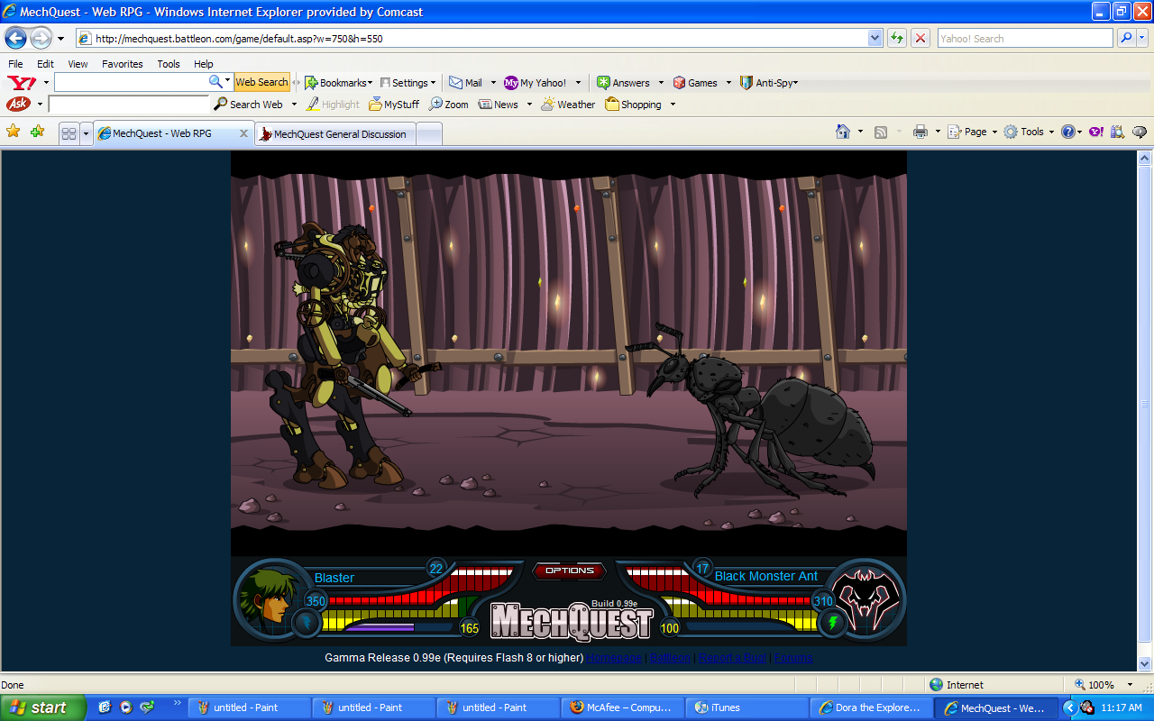Stop loading with the red X icon
1154x721 pixels.
[920, 38]
